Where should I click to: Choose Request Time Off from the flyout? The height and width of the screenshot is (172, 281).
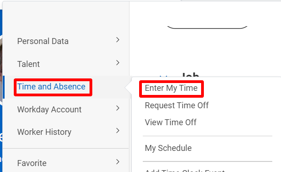[177, 105]
